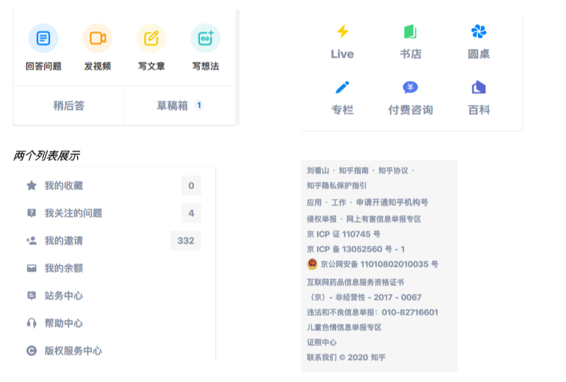Open the 申请开通知乎机构号 link
This screenshot has height=382, width=566.
coord(392,202)
